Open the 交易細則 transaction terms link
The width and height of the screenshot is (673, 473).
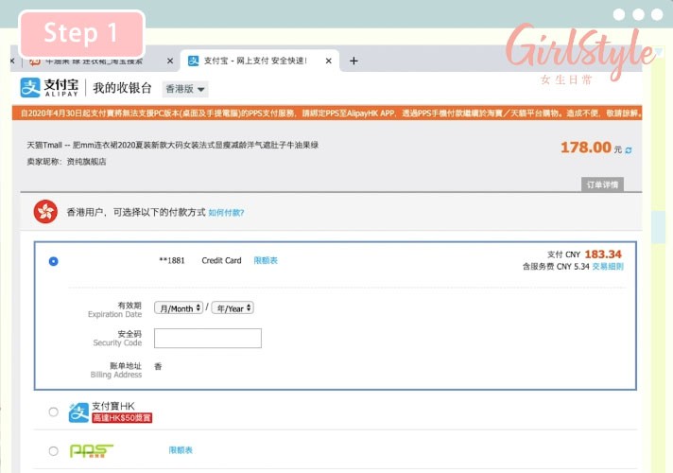pos(608,267)
